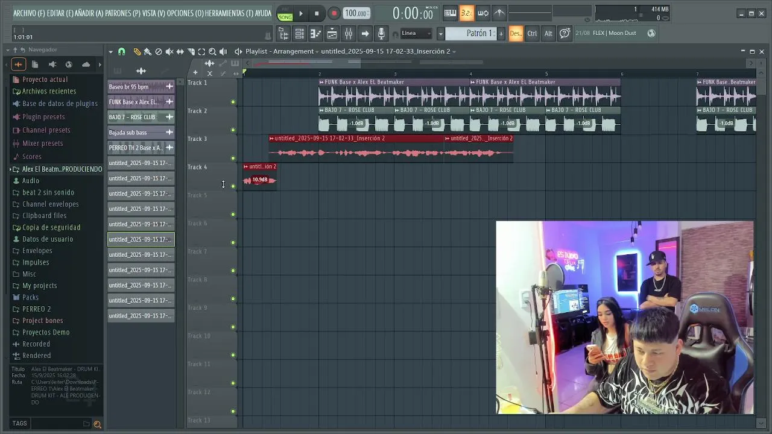Select the playback speaker tool
772x434 pixels.
click(x=223, y=52)
